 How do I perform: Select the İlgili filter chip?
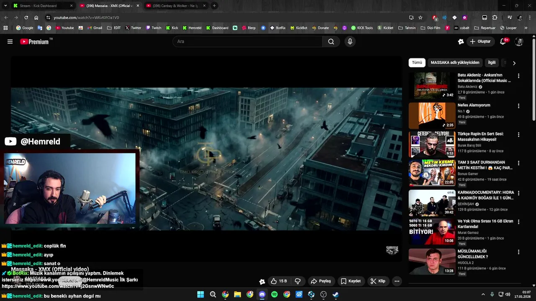492,63
